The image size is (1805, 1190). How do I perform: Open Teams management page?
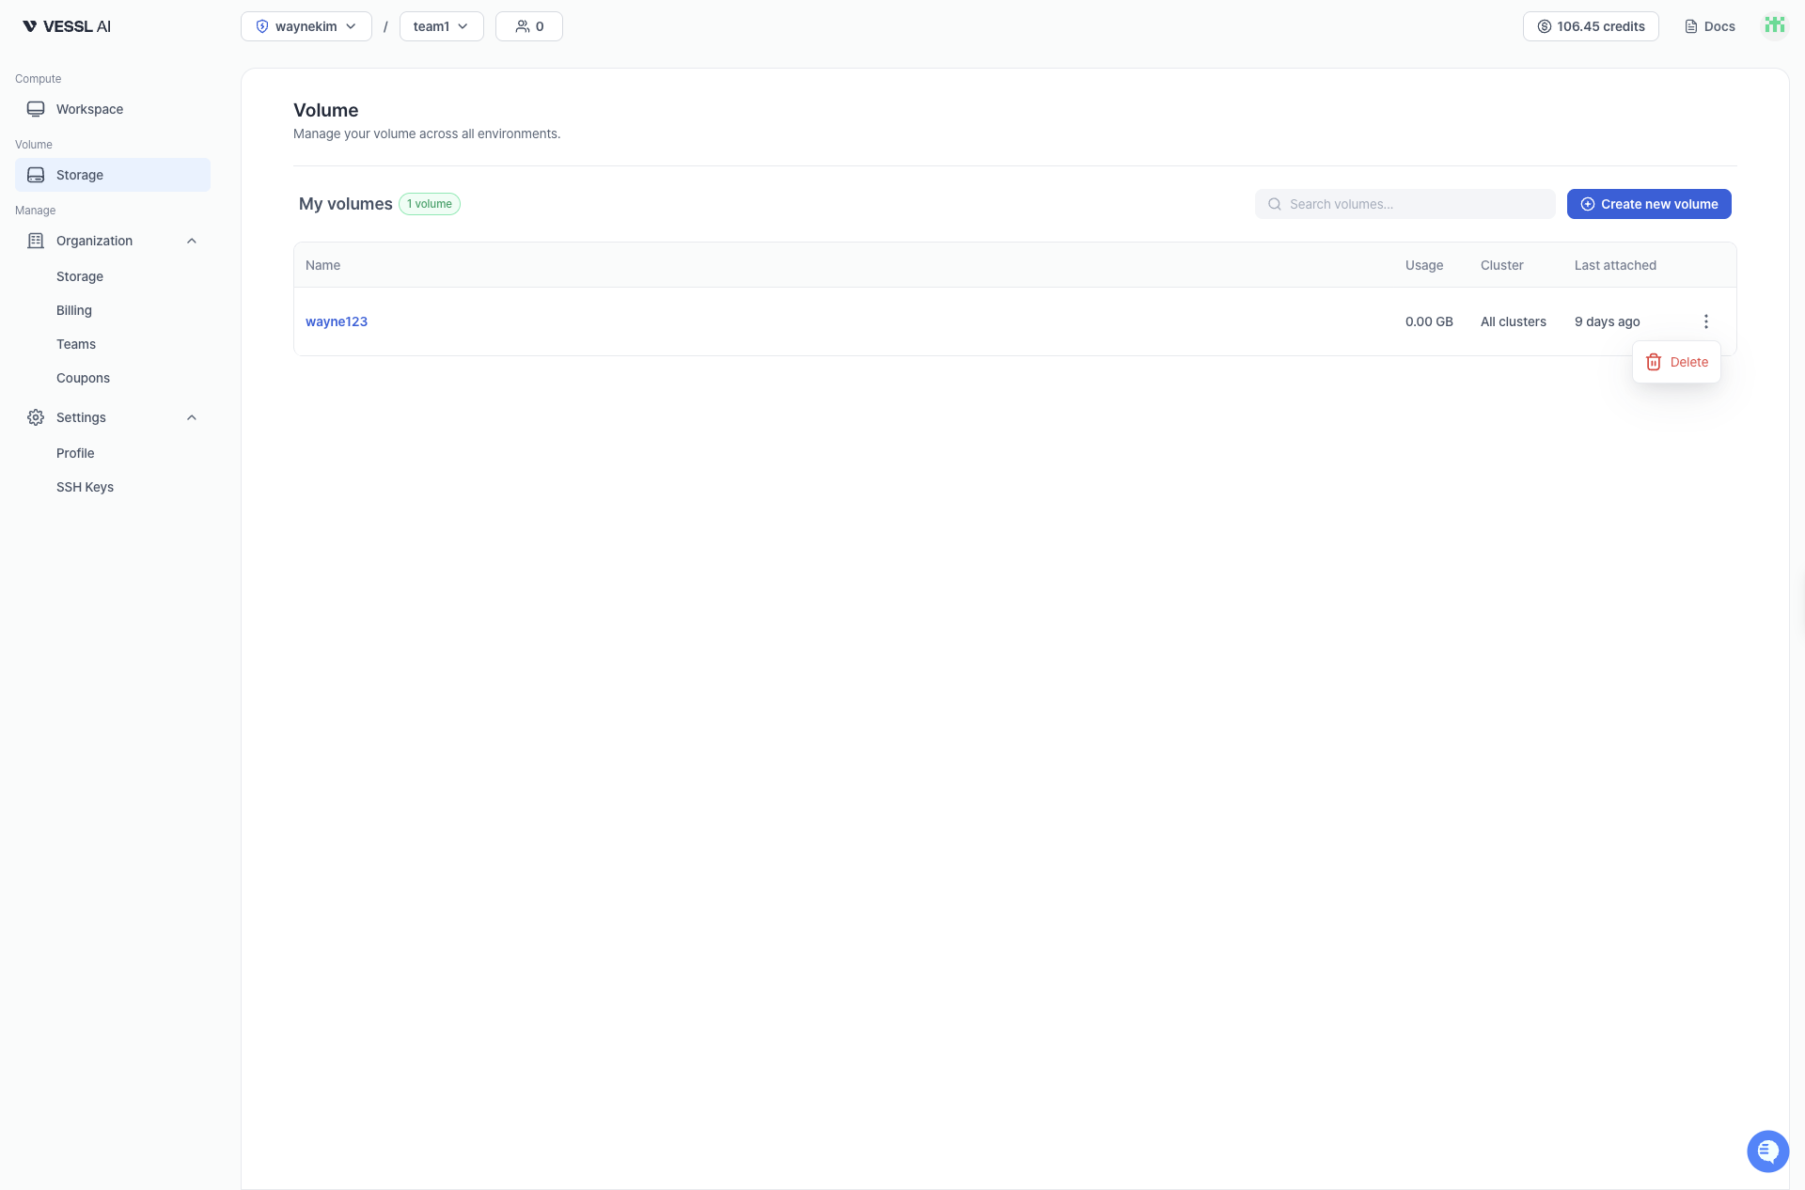pos(76,344)
